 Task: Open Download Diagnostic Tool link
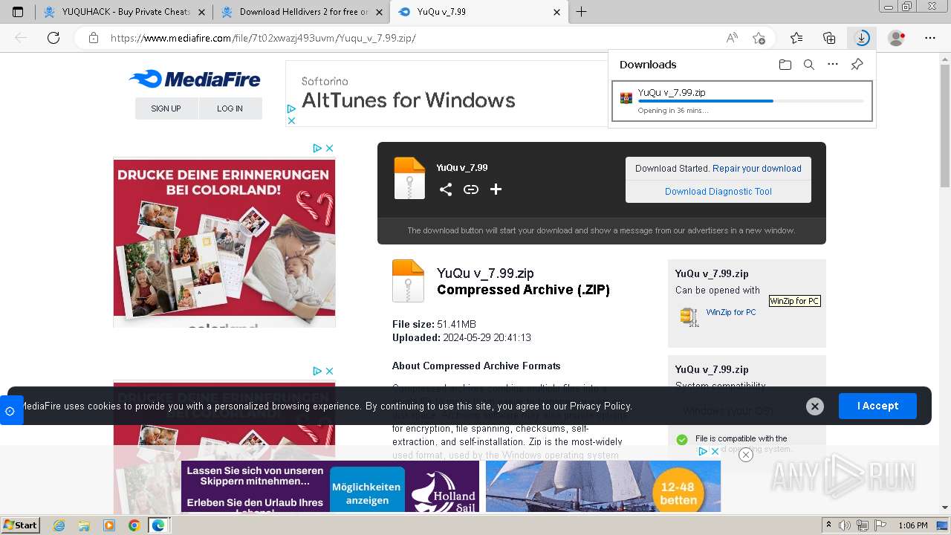coord(718,192)
